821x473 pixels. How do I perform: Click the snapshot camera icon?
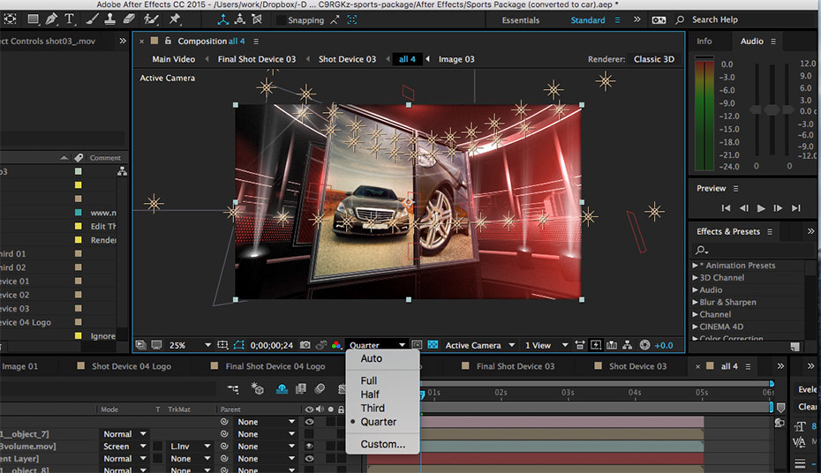pos(305,345)
